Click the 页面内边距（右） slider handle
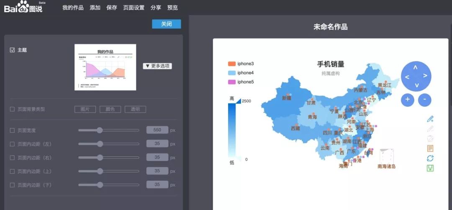 tap(100, 158)
